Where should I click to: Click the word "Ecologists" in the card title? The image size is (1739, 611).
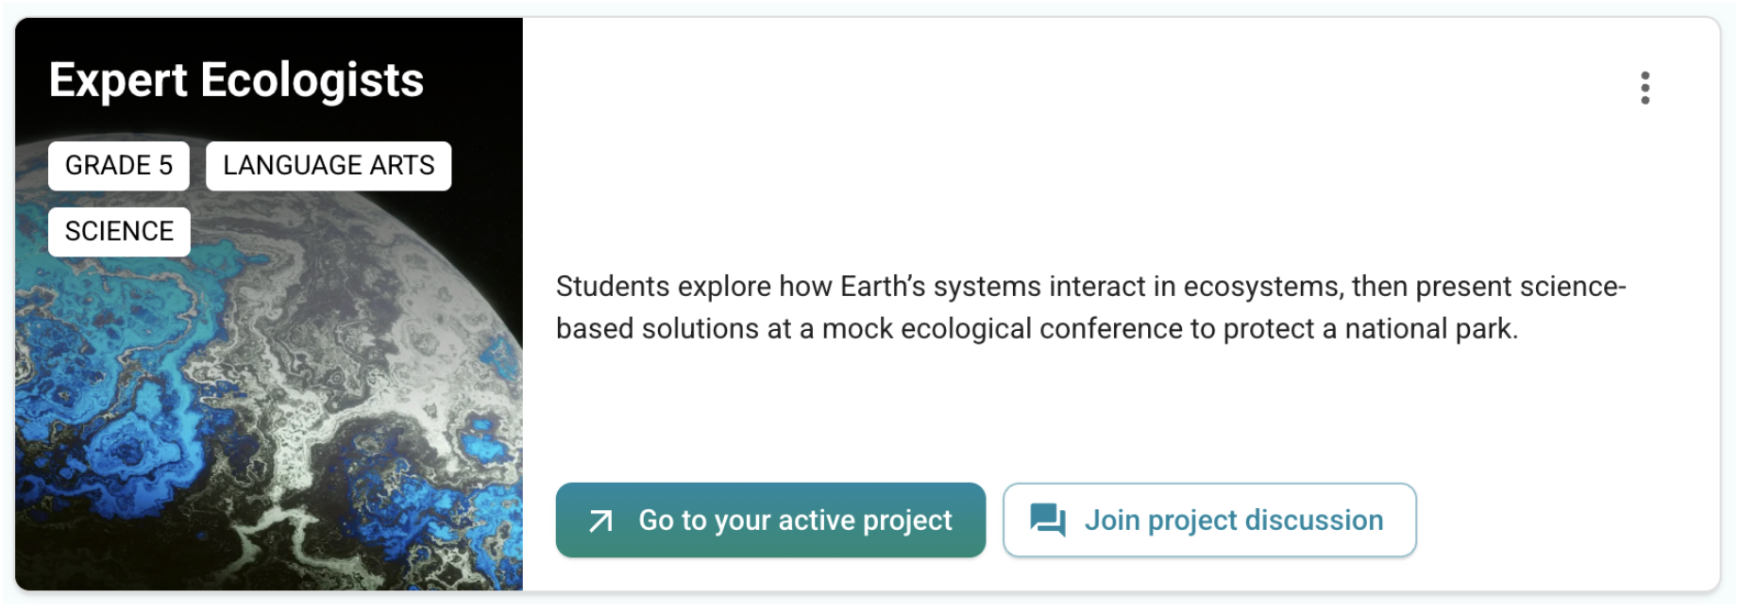coord(312,80)
